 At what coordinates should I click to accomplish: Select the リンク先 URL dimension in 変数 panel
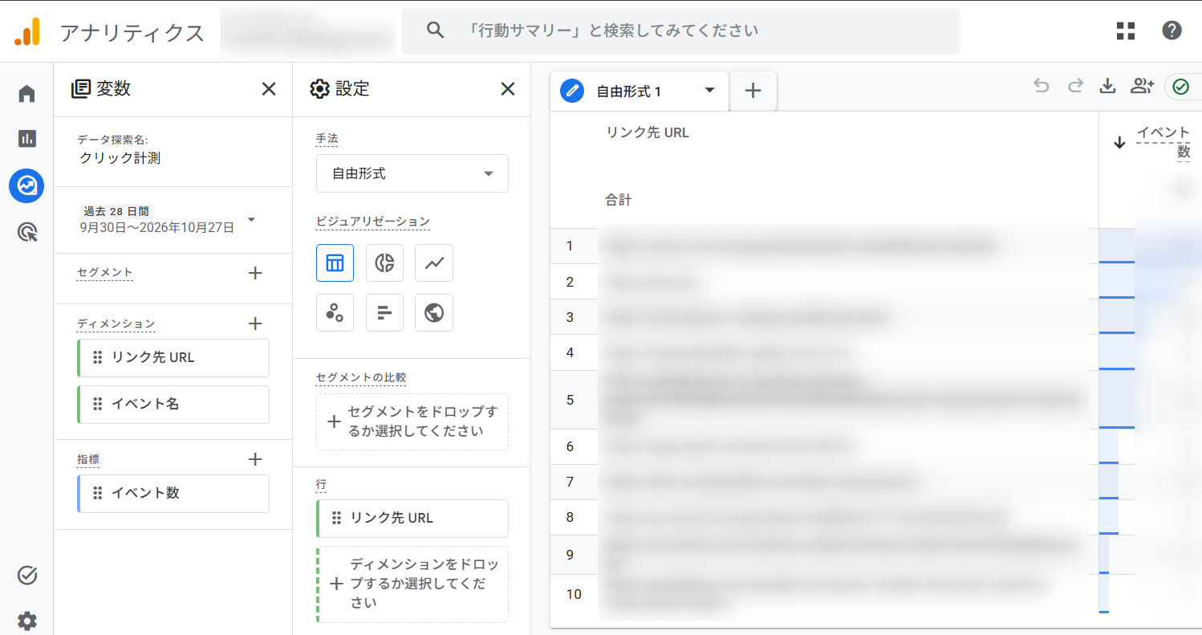coord(173,358)
